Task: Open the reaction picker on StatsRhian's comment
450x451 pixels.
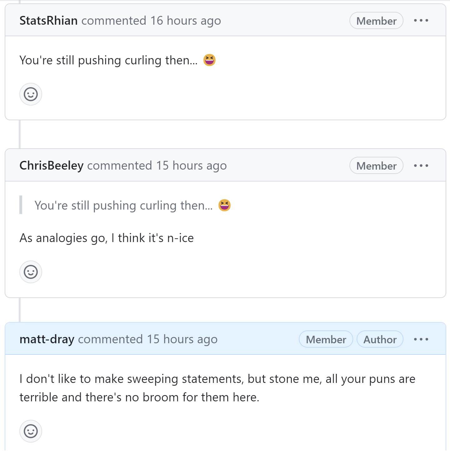Action: (30, 94)
